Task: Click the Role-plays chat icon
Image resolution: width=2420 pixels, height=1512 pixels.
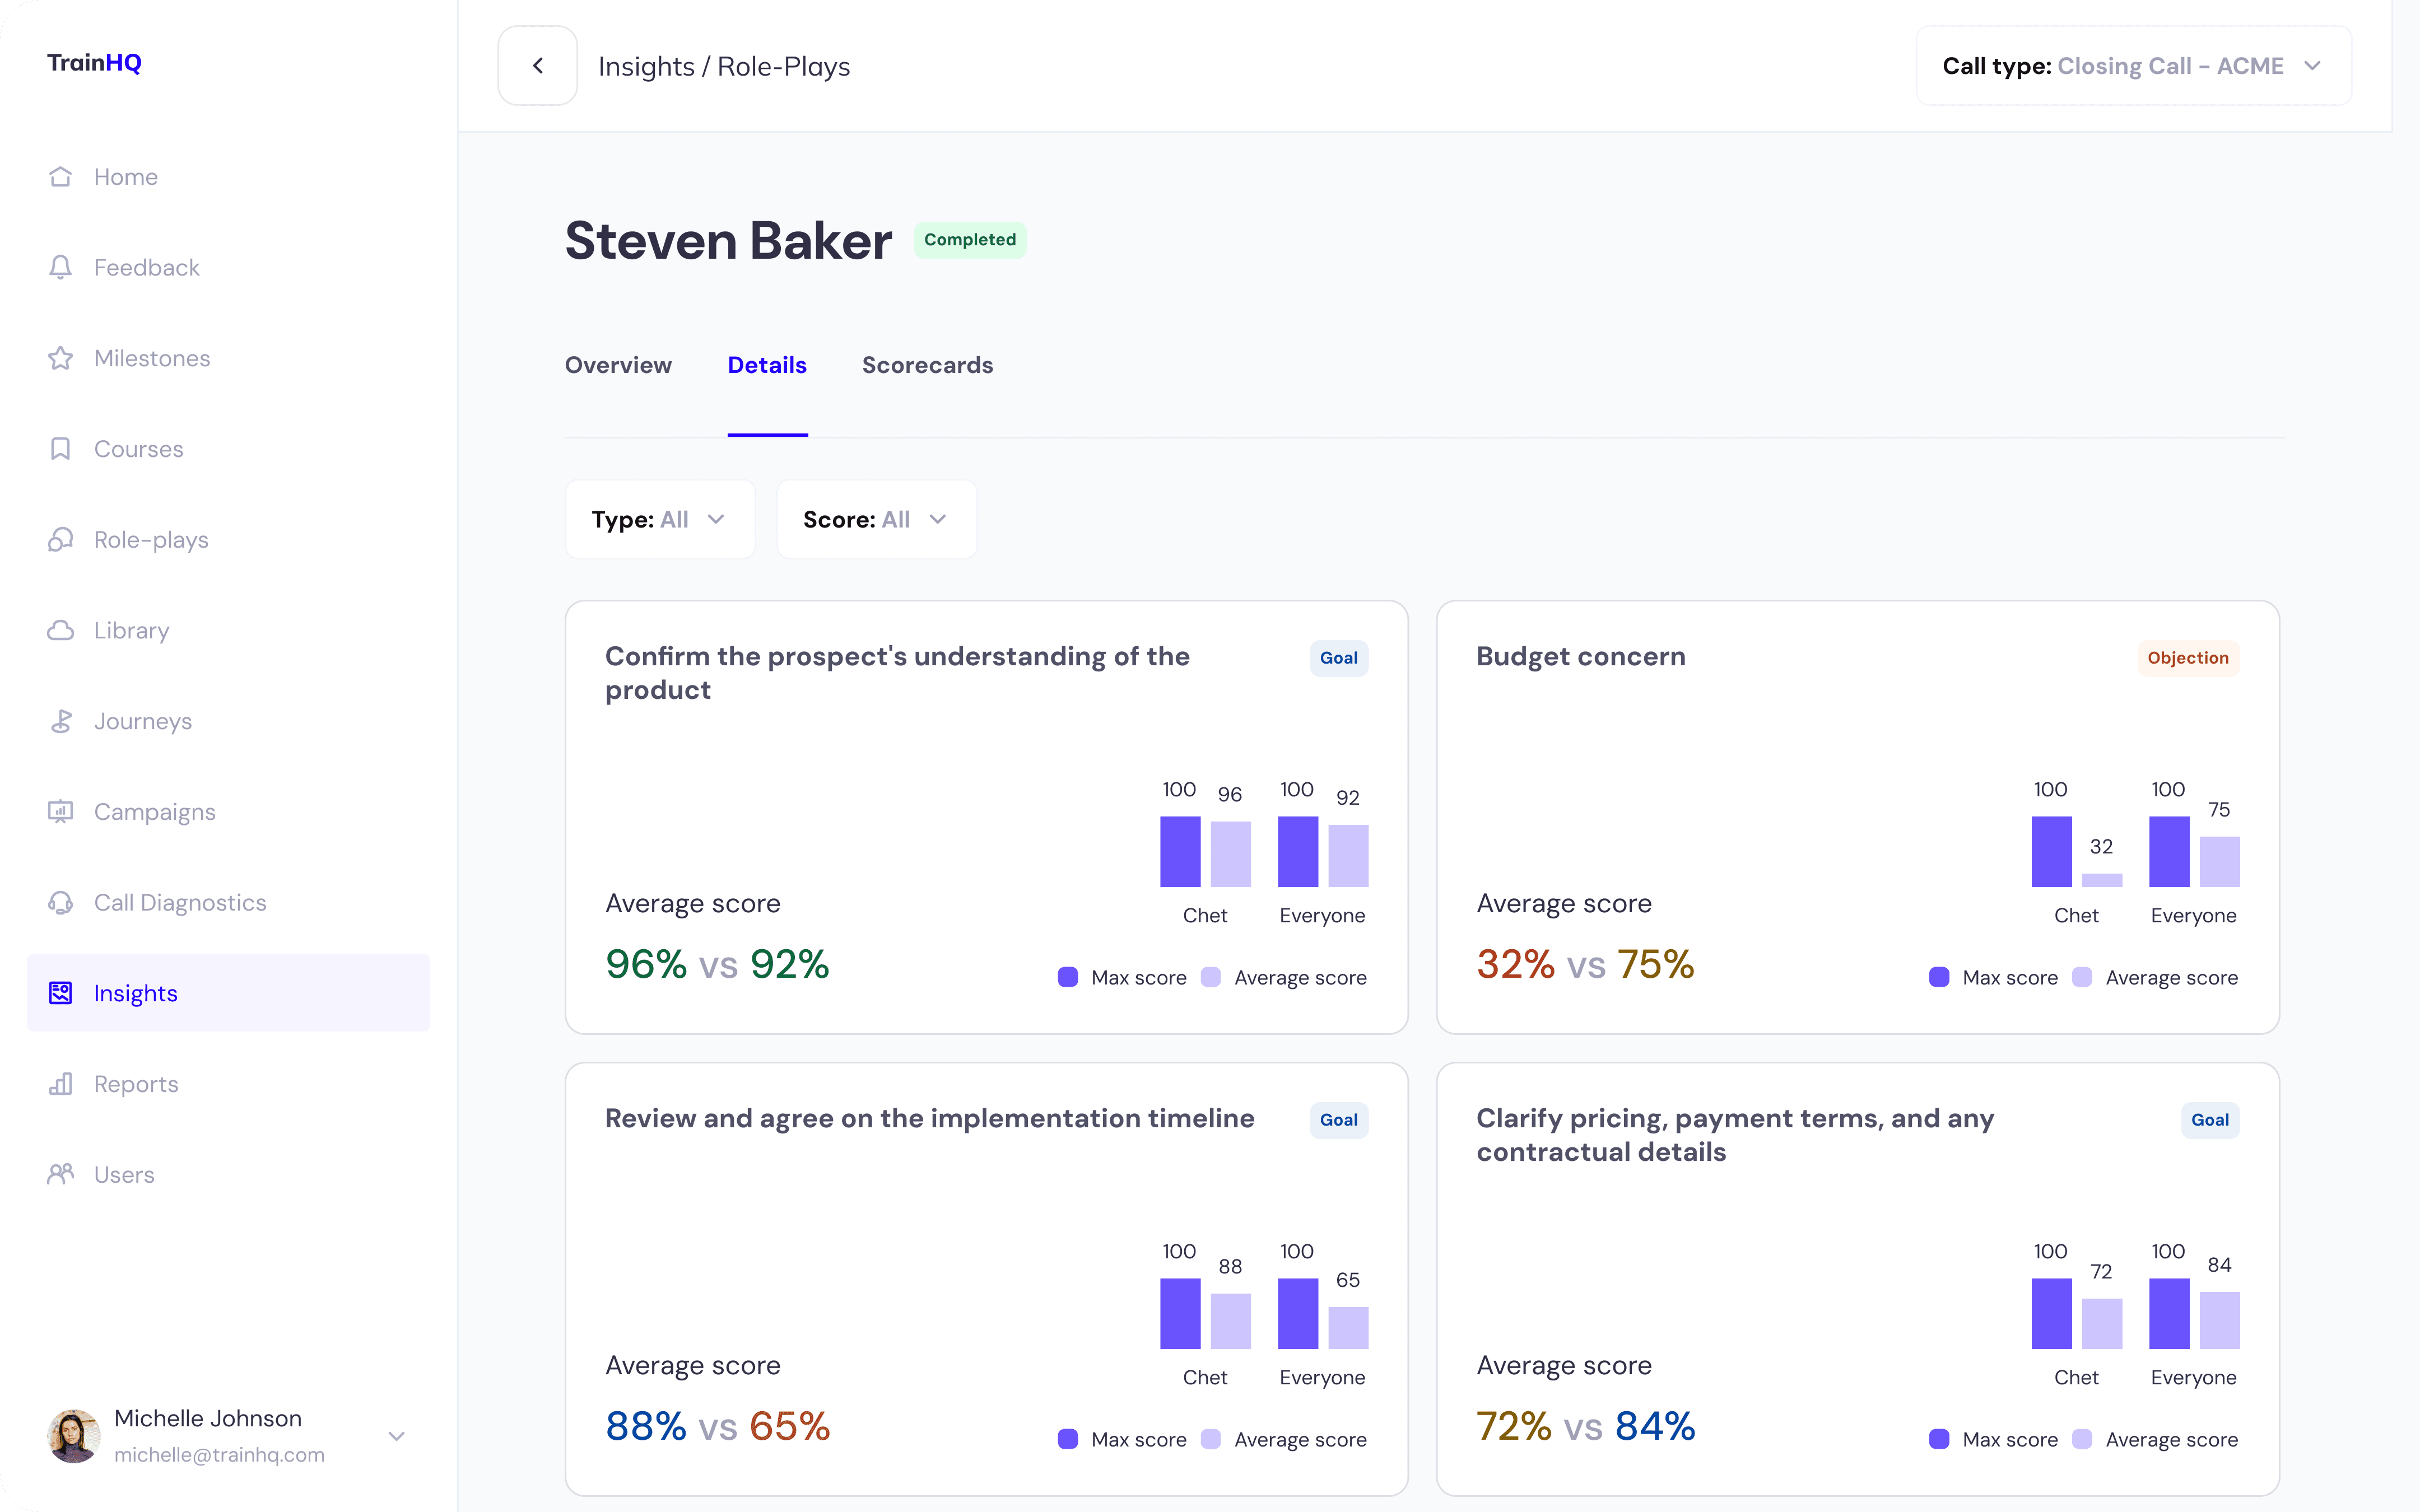Action: coord(61,540)
